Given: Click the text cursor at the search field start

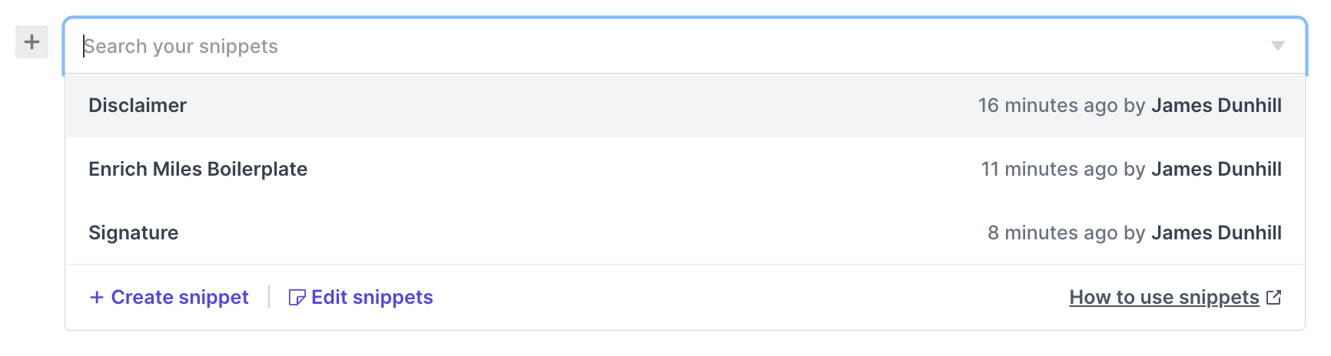Looking at the screenshot, I should point(84,46).
